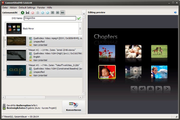Collapse the DVD name panel with minus button

[x=84, y=17]
